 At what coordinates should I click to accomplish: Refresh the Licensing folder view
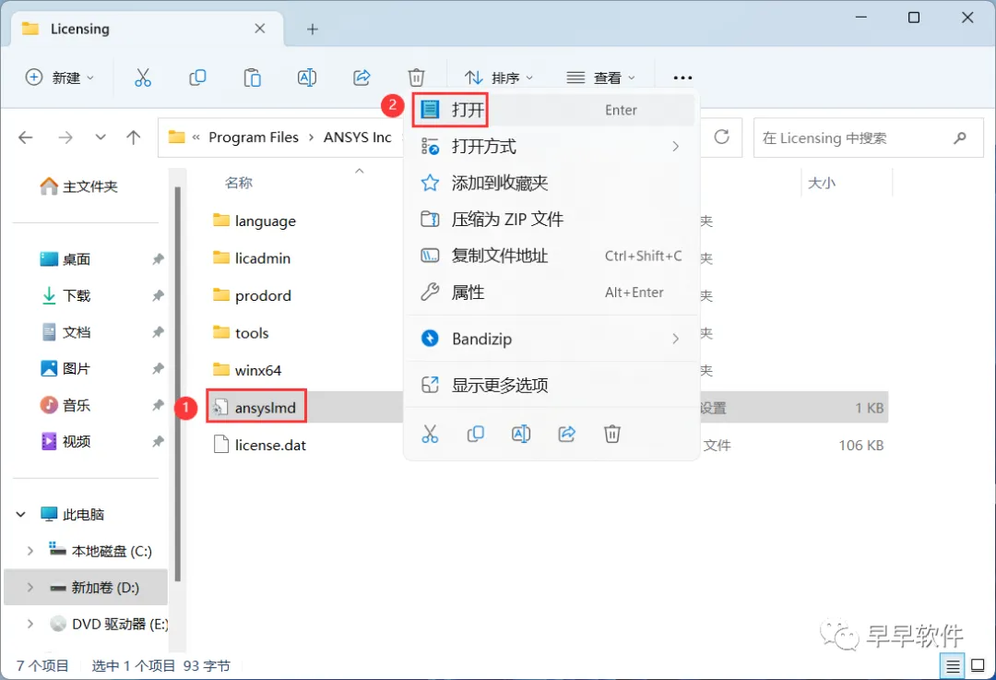(x=721, y=137)
